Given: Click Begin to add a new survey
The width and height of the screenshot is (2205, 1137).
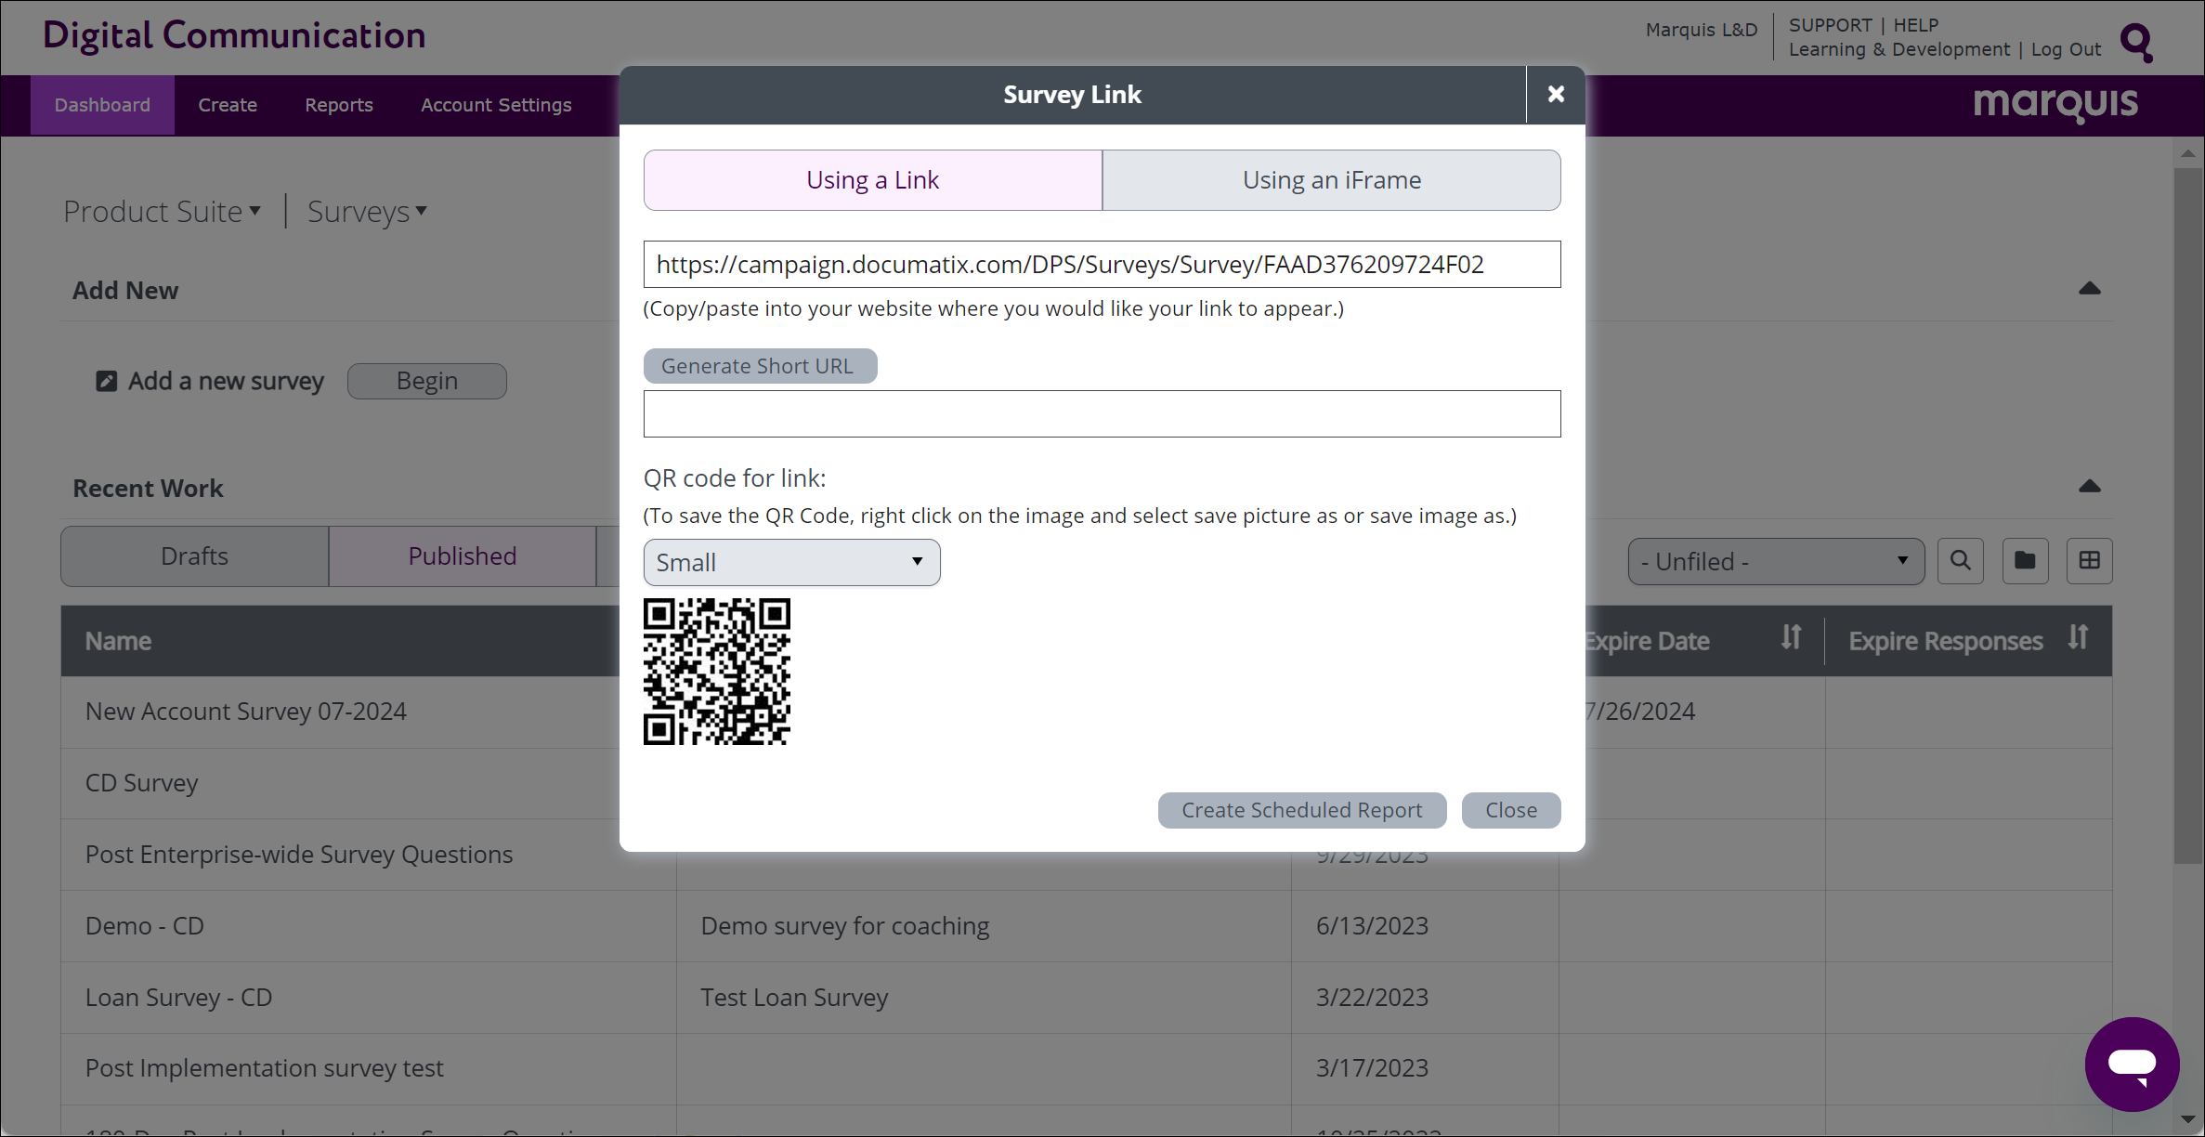Looking at the screenshot, I should point(427,381).
